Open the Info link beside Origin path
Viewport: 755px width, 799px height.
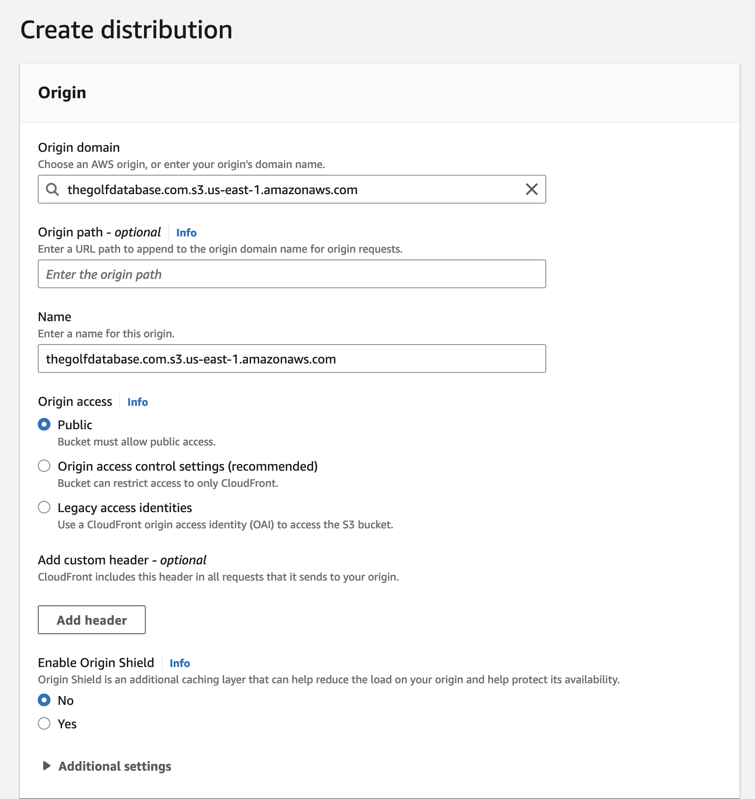click(x=186, y=233)
